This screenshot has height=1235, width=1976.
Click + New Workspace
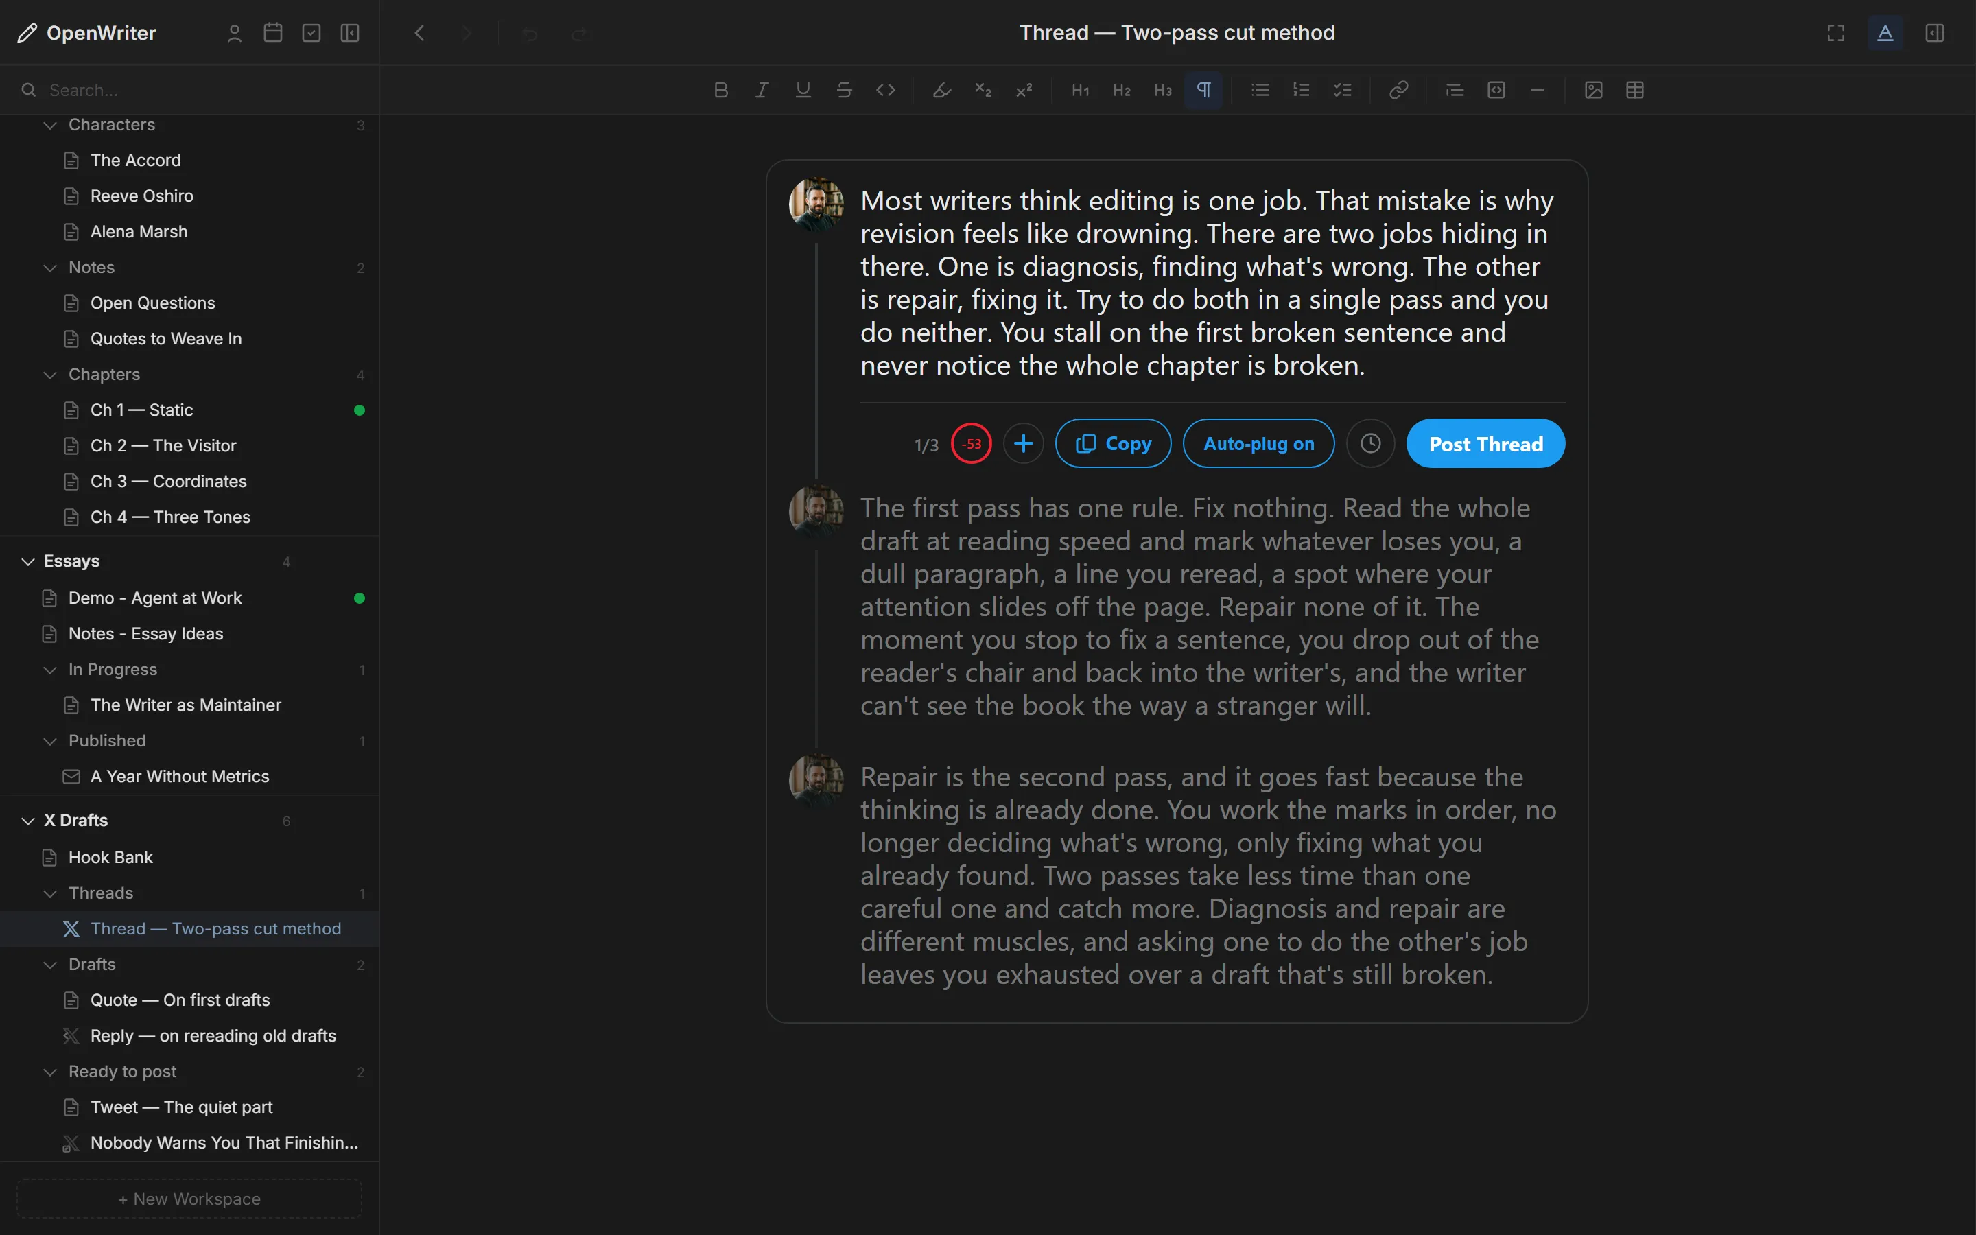click(189, 1198)
